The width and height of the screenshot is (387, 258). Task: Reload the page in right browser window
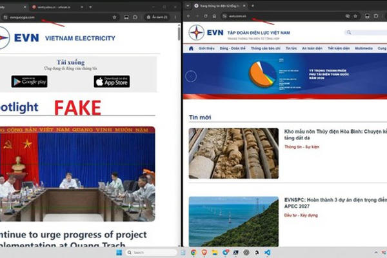coord(206,16)
